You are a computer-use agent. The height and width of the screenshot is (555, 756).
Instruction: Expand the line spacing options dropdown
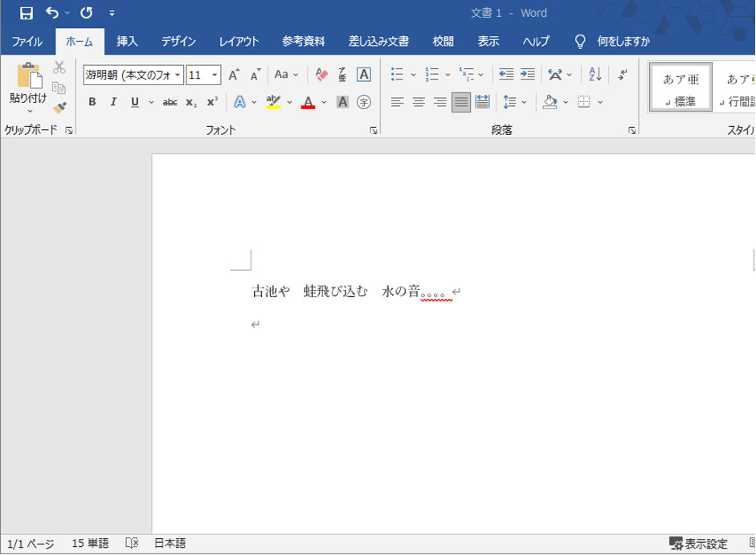click(524, 102)
